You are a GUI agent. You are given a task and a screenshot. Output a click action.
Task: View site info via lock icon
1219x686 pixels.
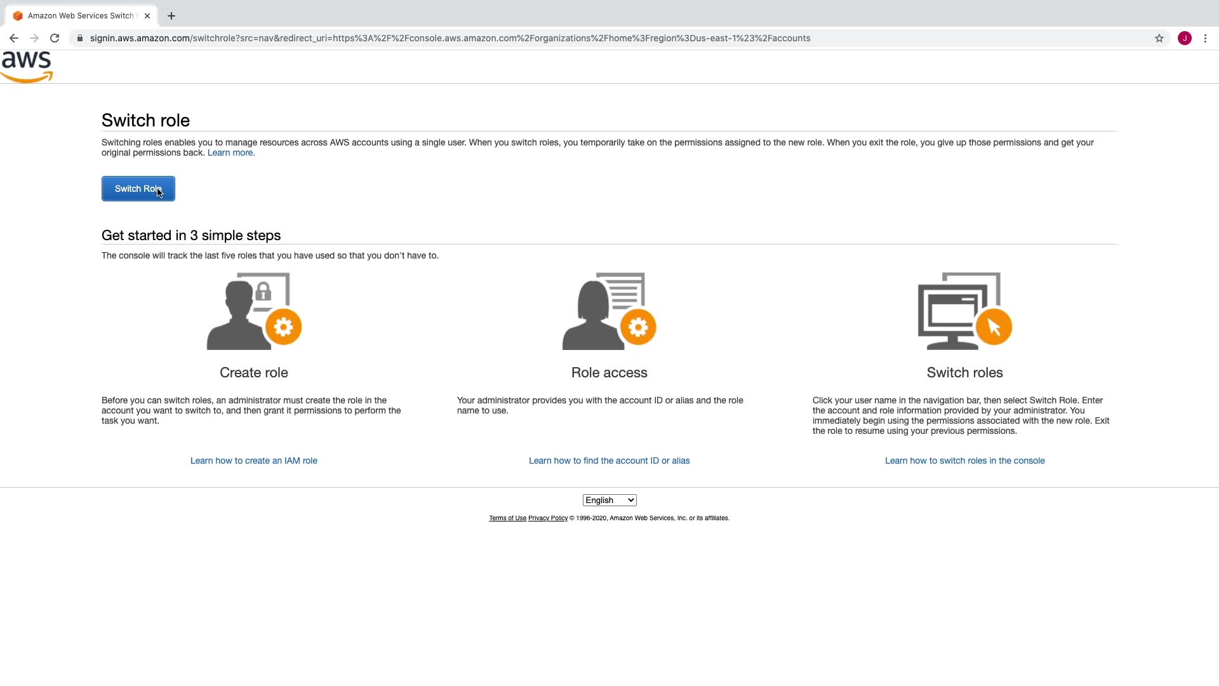click(x=80, y=38)
